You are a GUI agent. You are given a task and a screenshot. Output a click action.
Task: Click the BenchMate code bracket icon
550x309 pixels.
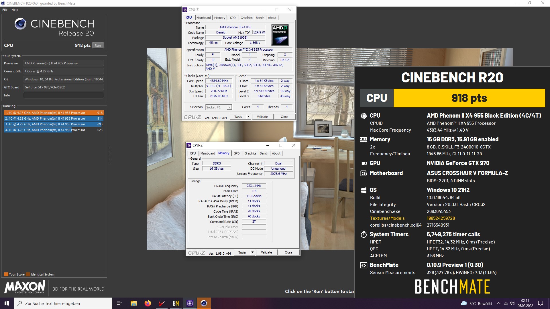(x=364, y=265)
